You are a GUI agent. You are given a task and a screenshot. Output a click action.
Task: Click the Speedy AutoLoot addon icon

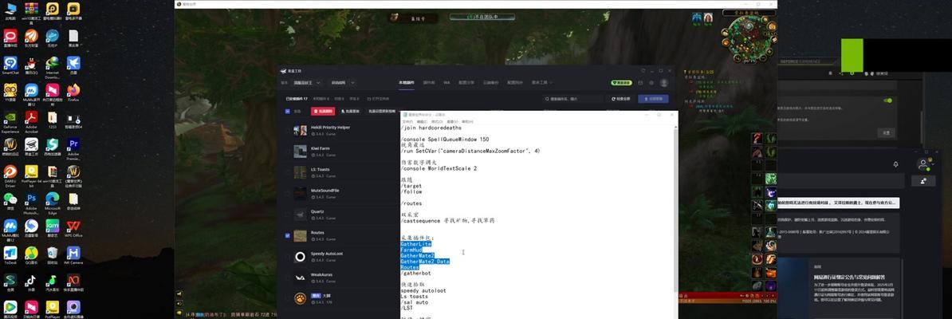(300, 257)
